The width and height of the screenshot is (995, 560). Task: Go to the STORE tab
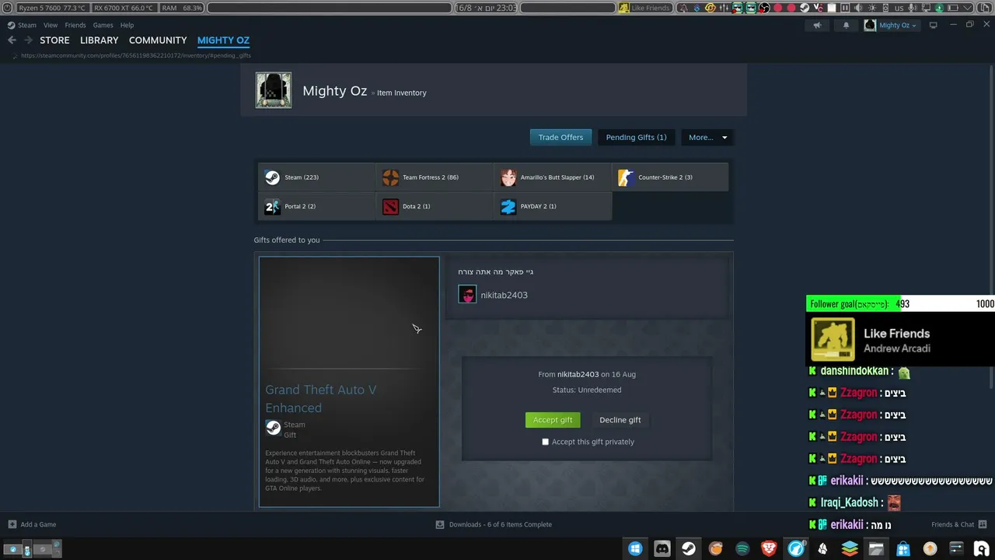54,40
